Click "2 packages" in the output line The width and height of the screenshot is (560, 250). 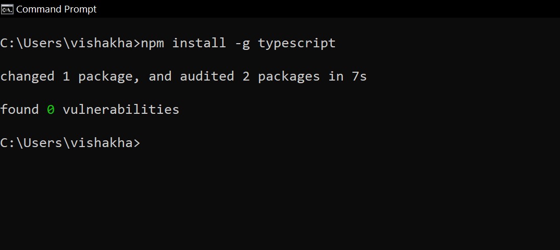[281, 76]
